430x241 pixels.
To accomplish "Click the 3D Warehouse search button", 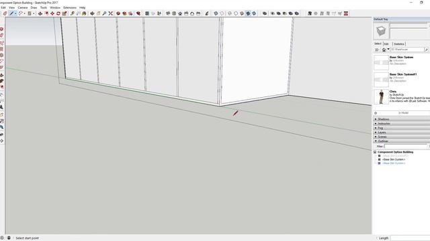I will tap(427, 50).
